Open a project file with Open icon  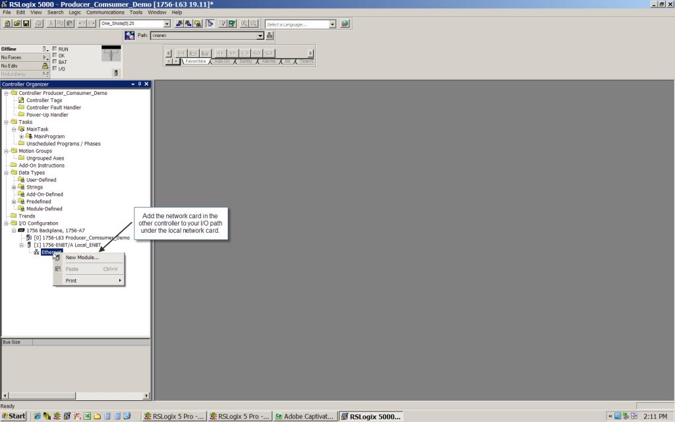click(16, 24)
